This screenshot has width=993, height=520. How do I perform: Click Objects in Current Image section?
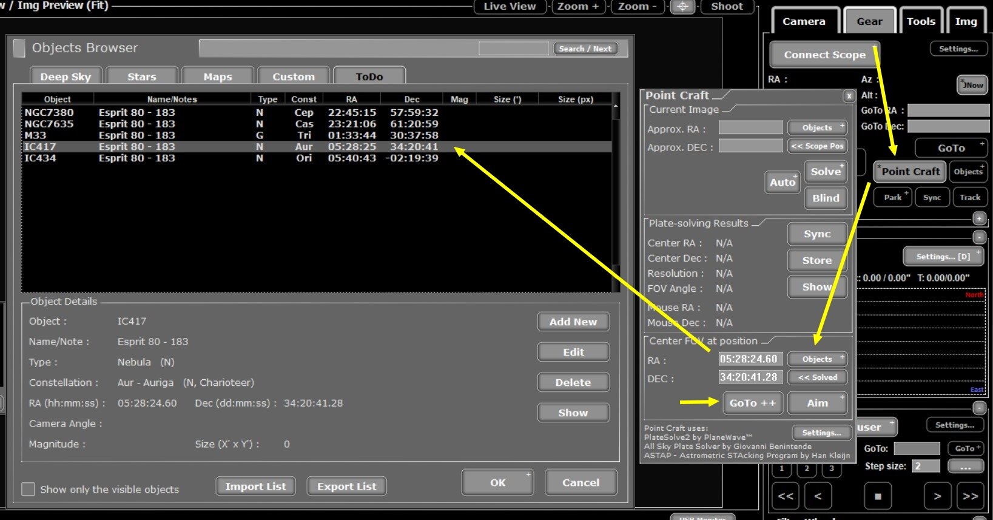click(817, 127)
